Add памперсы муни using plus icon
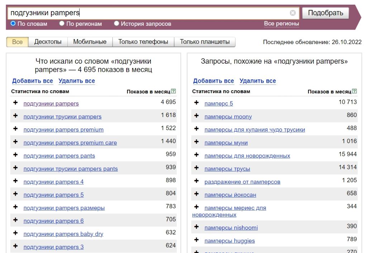This screenshot has height=253, width=367. [x=196, y=142]
